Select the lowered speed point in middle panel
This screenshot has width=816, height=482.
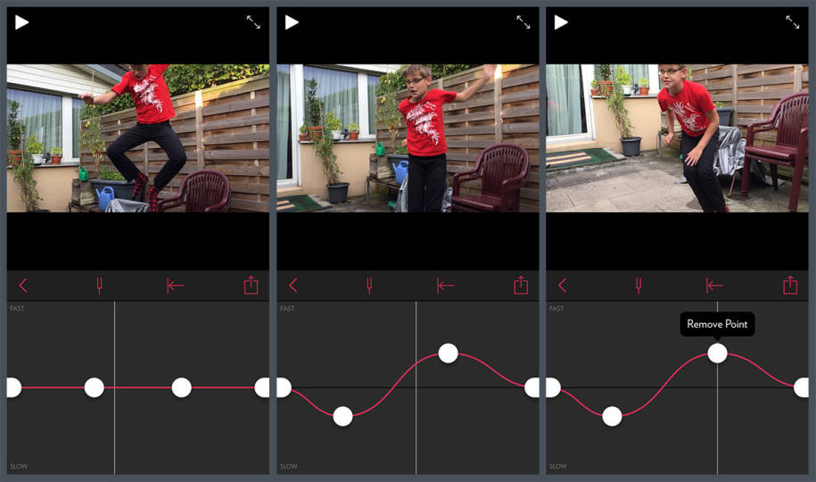coord(342,416)
